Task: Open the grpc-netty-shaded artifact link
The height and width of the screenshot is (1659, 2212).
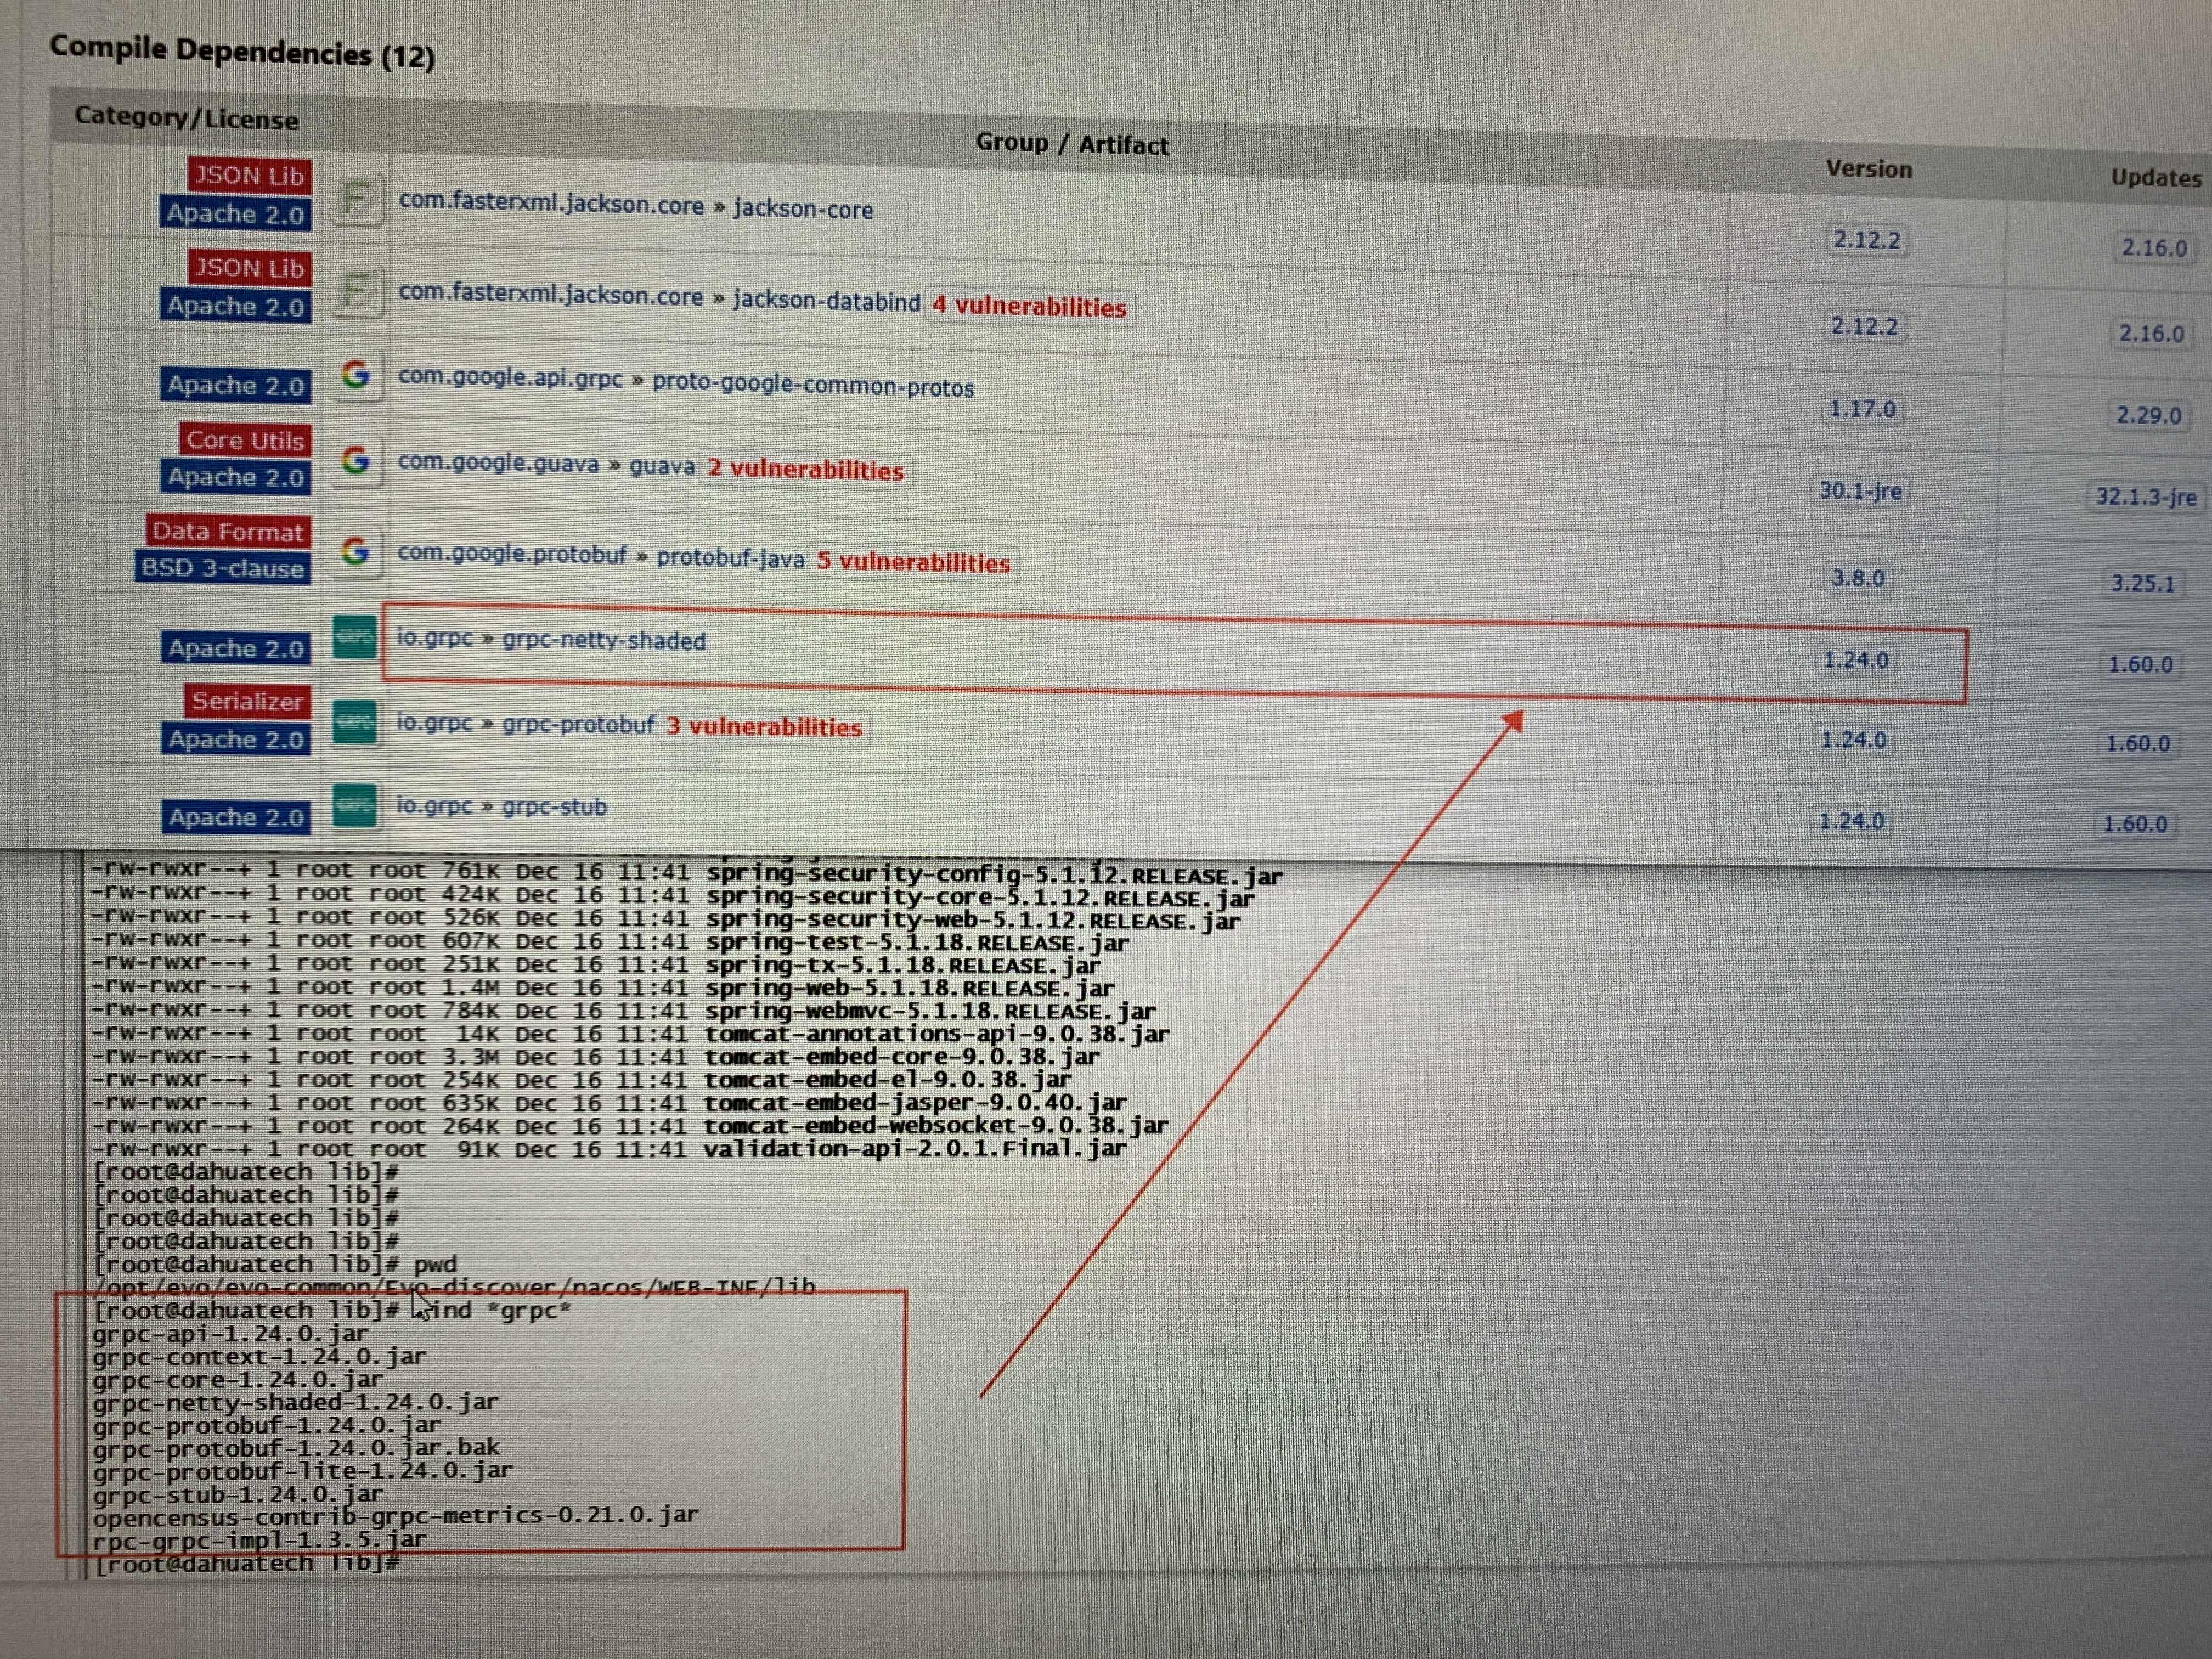Action: pyautogui.click(x=604, y=640)
